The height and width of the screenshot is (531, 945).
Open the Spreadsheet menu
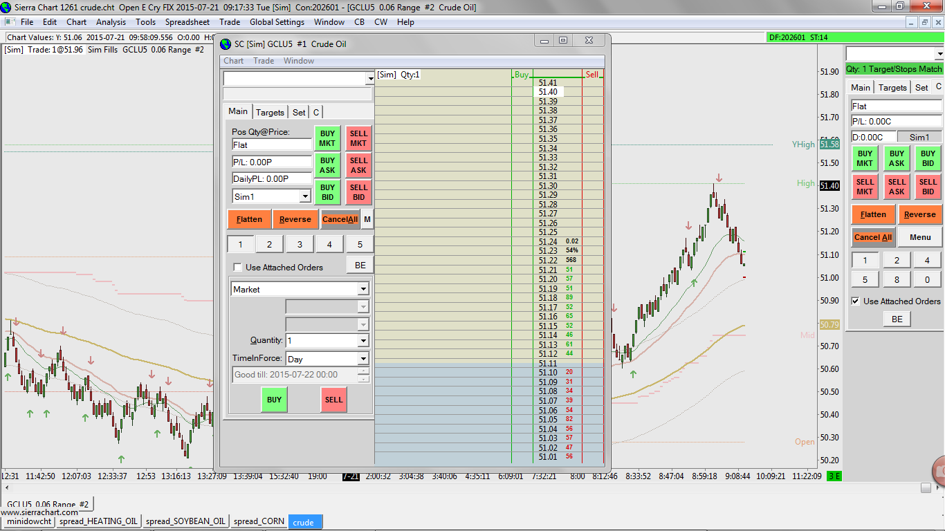click(x=187, y=22)
